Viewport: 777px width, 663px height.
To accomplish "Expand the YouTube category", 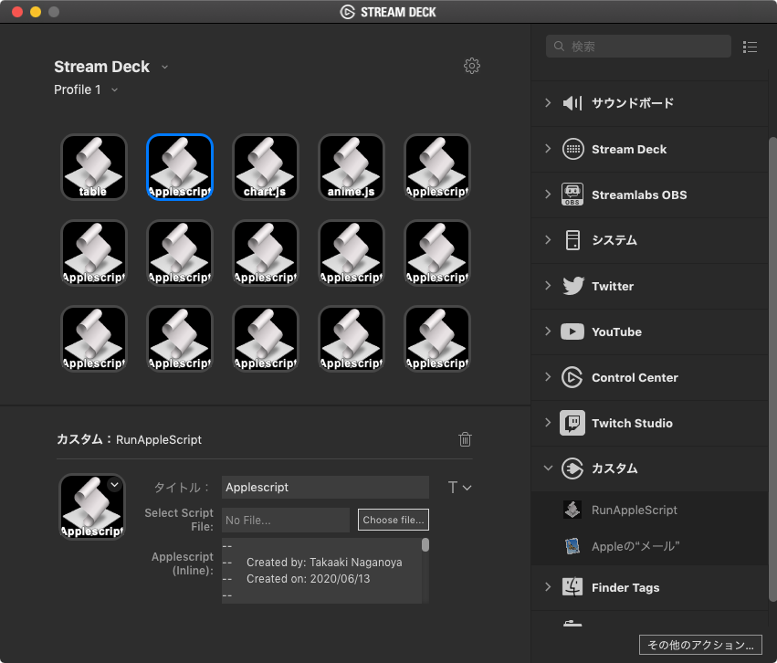I will pyautogui.click(x=548, y=331).
